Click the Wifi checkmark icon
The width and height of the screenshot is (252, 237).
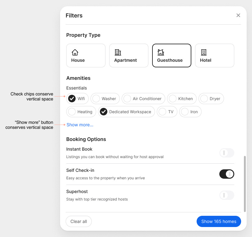72,99
